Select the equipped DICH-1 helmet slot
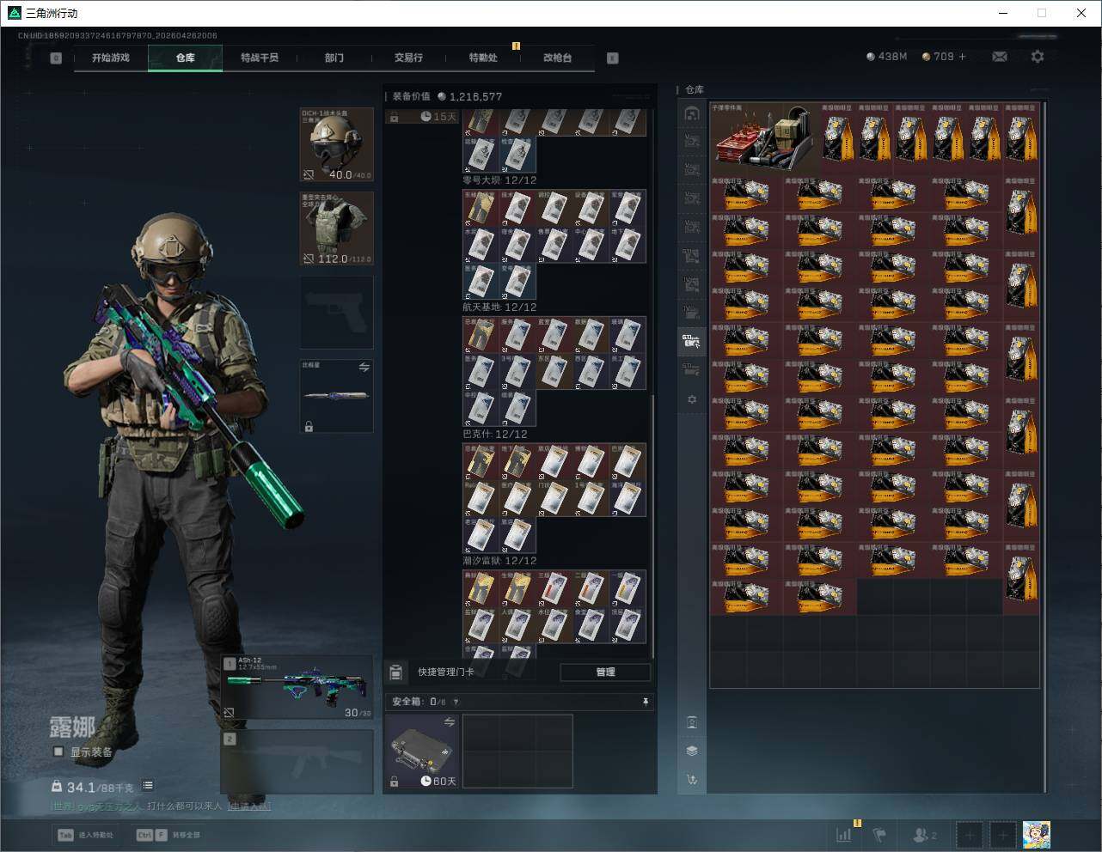 [x=337, y=145]
